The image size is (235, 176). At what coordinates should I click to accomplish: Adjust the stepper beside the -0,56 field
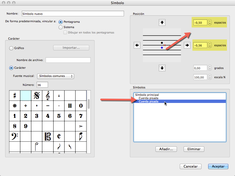tap(210, 45)
